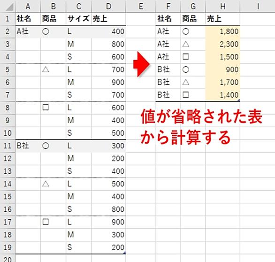This screenshot has height=262, width=275.
Task: Select column H header
Action: point(223,6)
